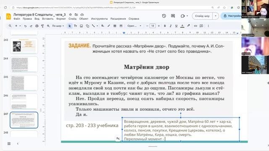The width and height of the screenshot is (269, 151).
Task: Open border color pencil
Action: 108,26
